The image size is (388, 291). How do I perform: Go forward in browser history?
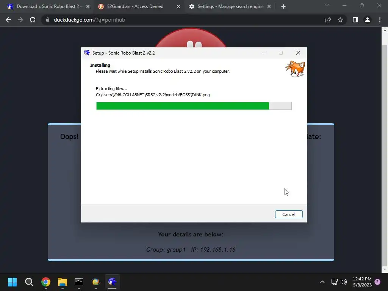click(20, 20)
